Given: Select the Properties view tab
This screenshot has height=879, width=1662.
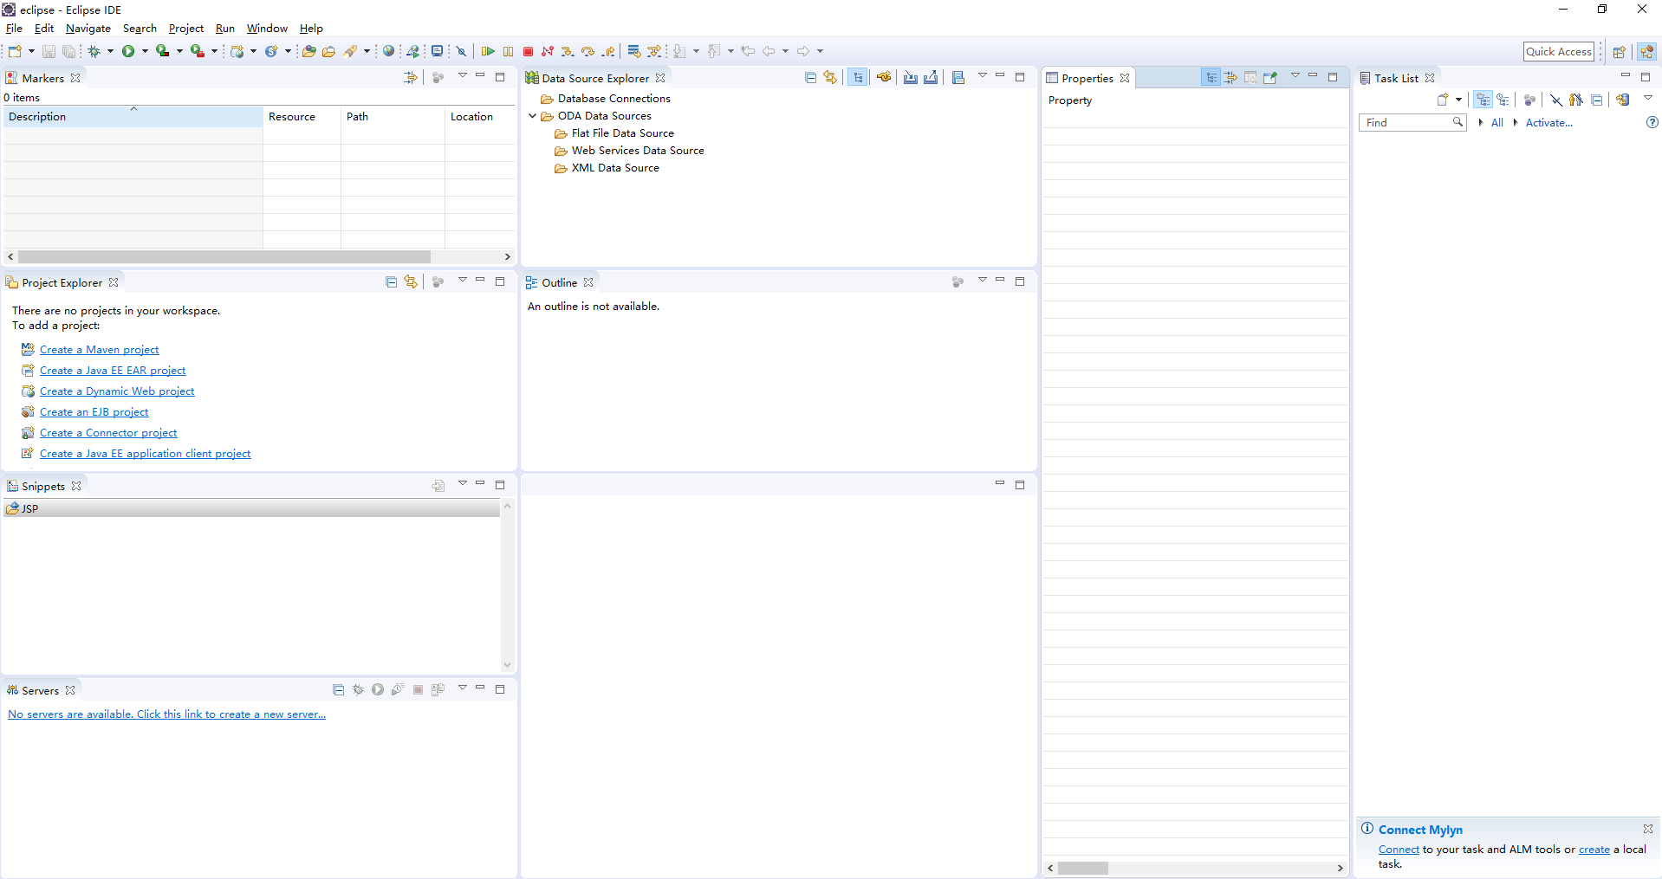Looking at the screenshot, I should click(x=1087, y=78).
